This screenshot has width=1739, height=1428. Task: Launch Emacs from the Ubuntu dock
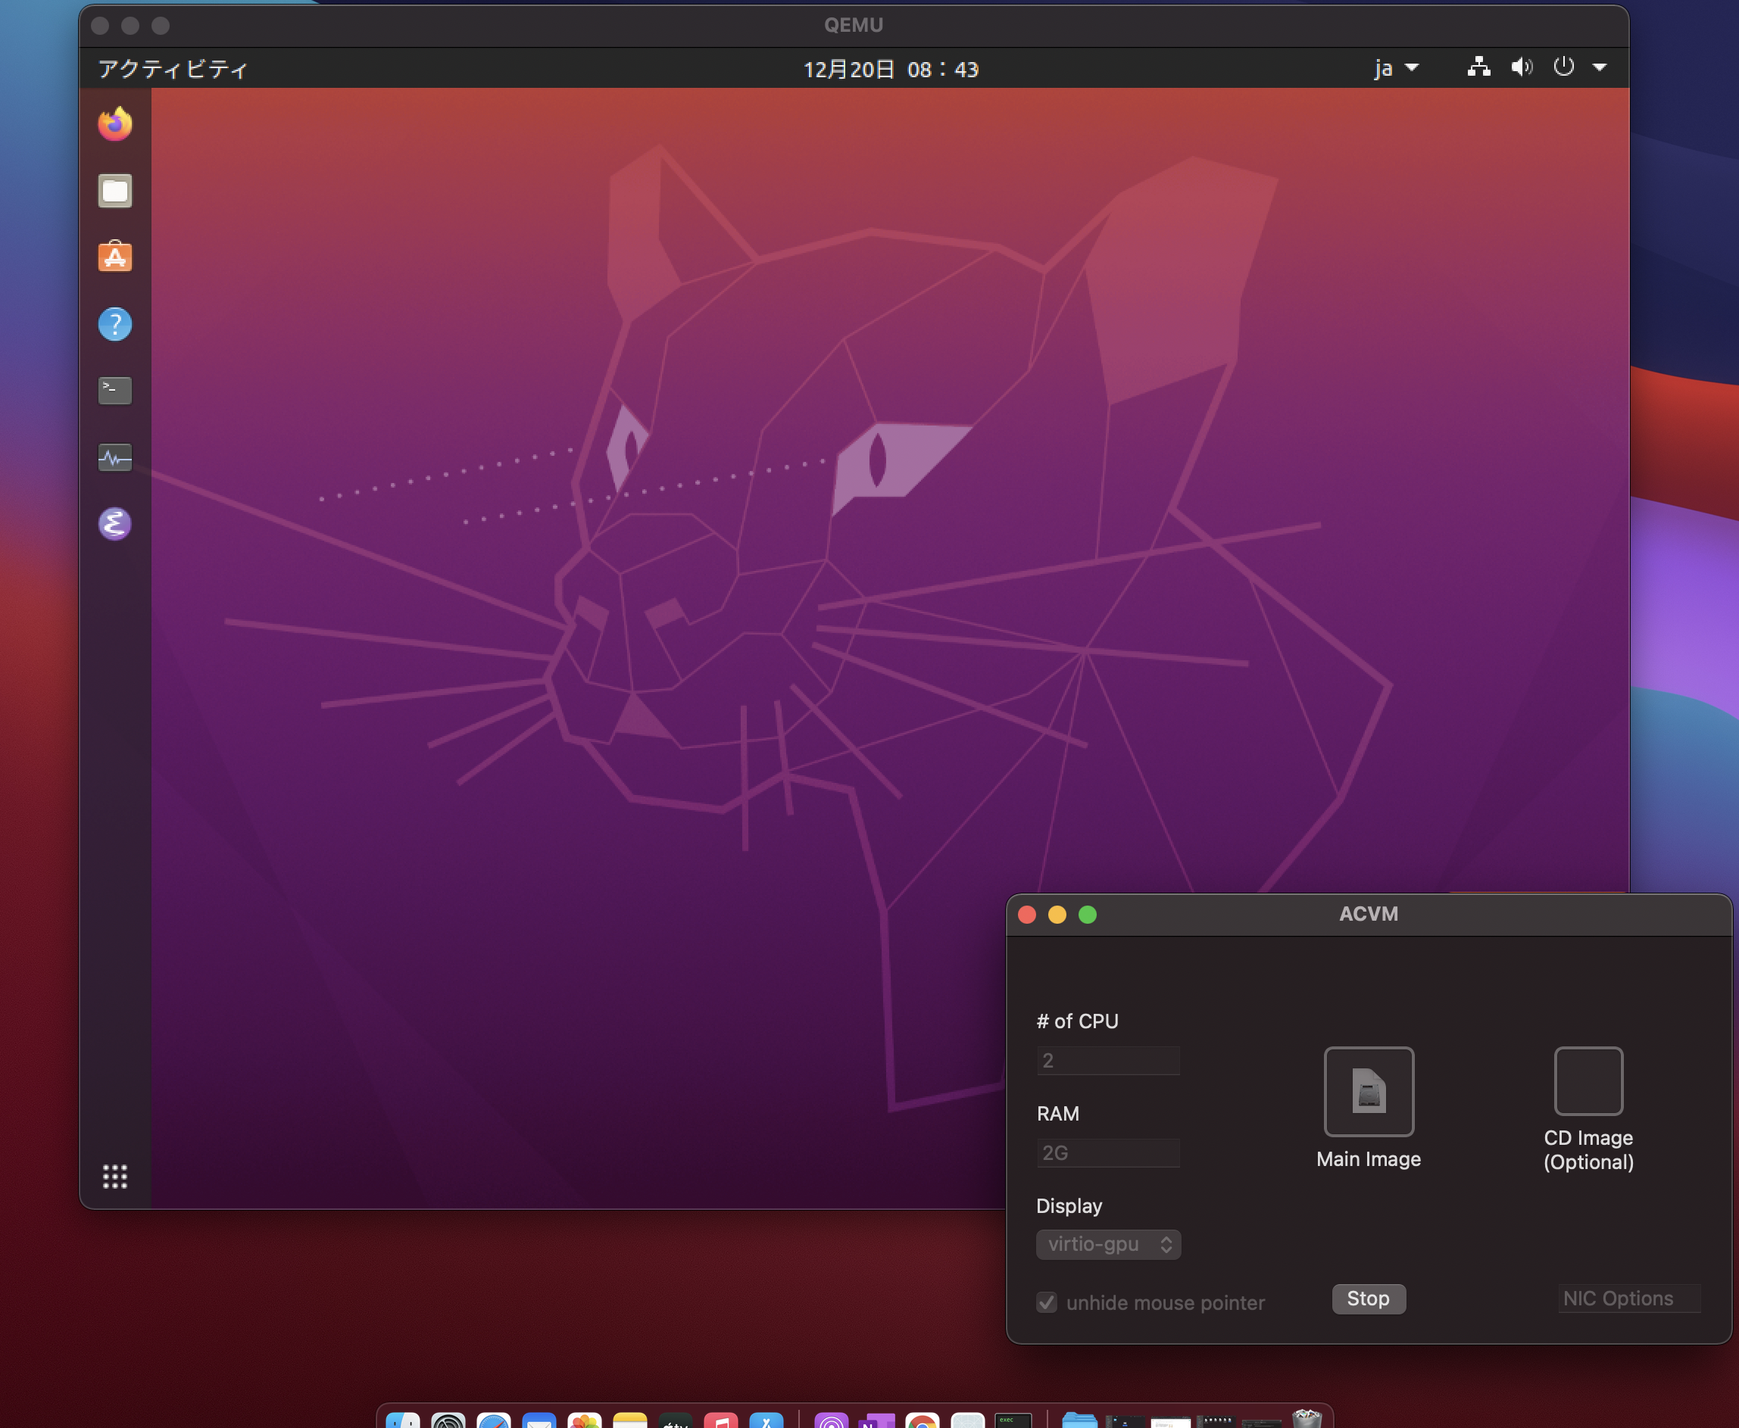pos(115,524)
